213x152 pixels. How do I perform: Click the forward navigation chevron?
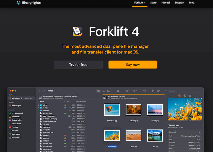click(44, 91)
